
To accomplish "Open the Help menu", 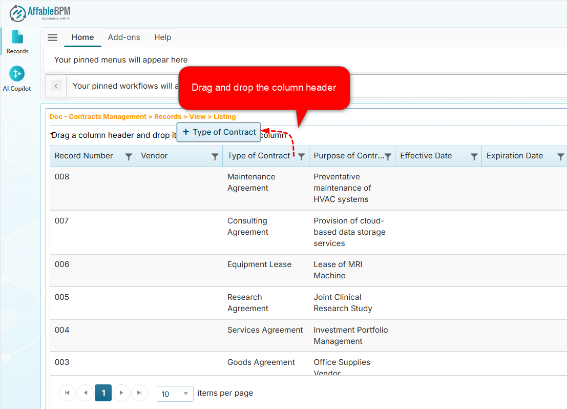I will point(162,37).
